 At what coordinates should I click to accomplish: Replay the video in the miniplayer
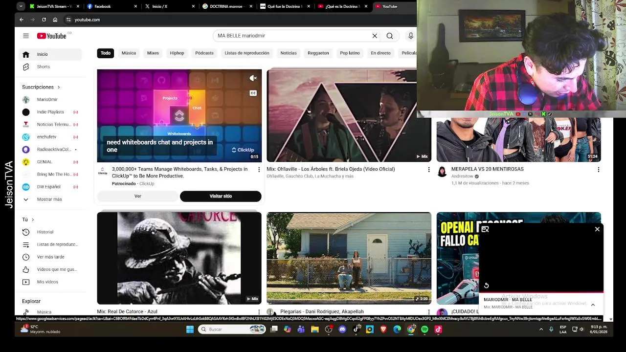coord(487,286)
